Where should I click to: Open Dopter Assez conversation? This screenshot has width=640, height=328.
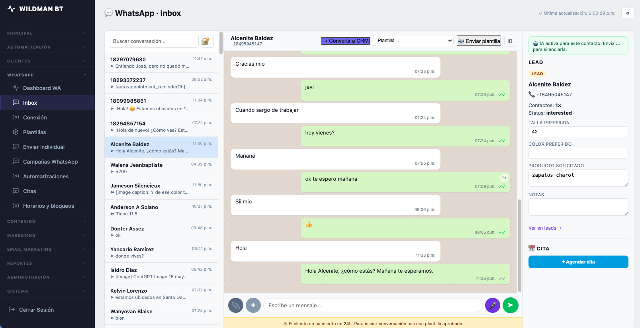click(161, 232)
